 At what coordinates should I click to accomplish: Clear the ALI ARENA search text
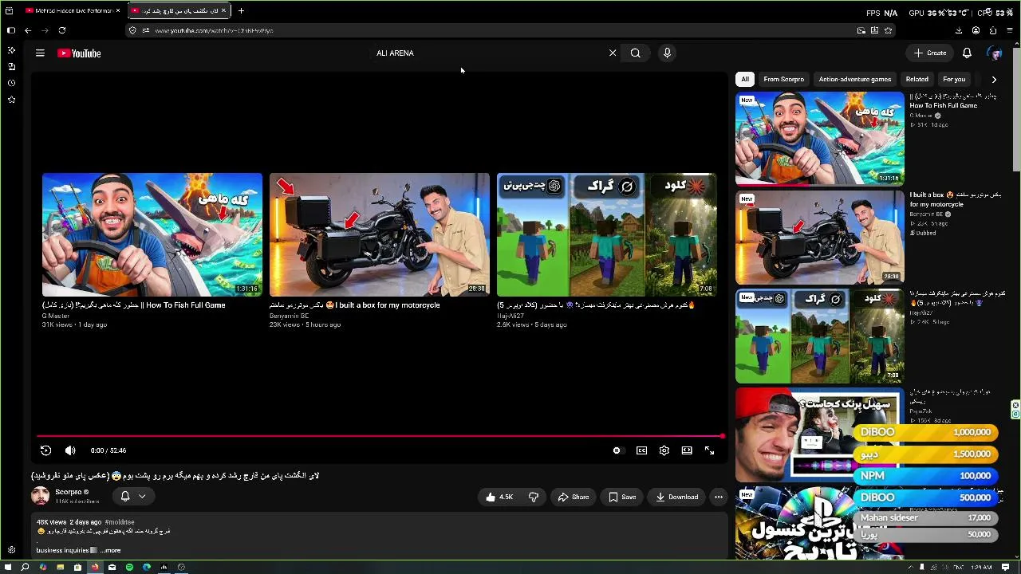[613, 53]
